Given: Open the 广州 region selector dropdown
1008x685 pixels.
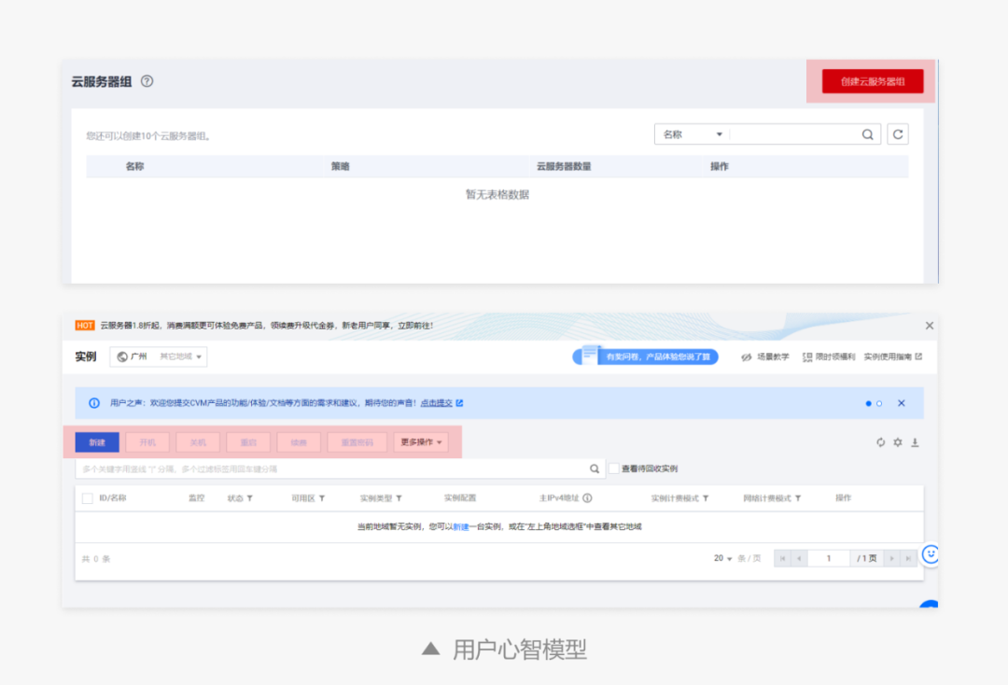Looking at the screenshot, I should [x=159, y=356].
